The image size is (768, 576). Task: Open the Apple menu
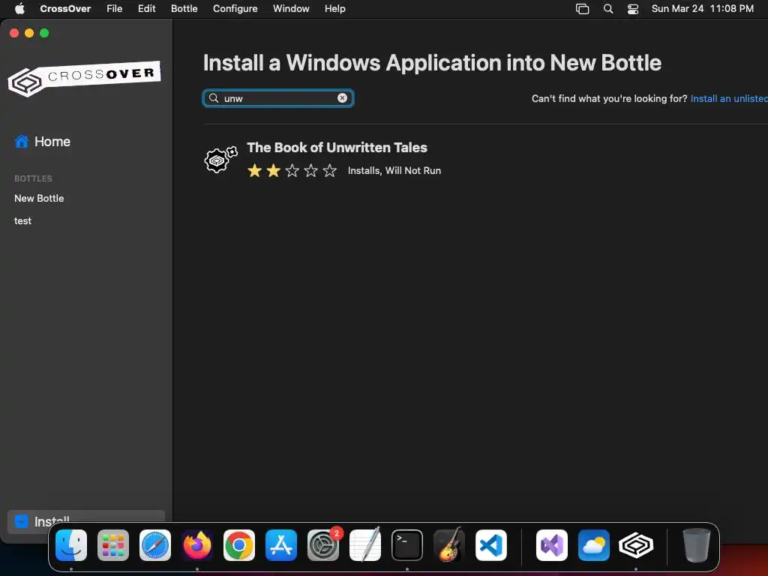pyautogui.click(x=19, y=8)
